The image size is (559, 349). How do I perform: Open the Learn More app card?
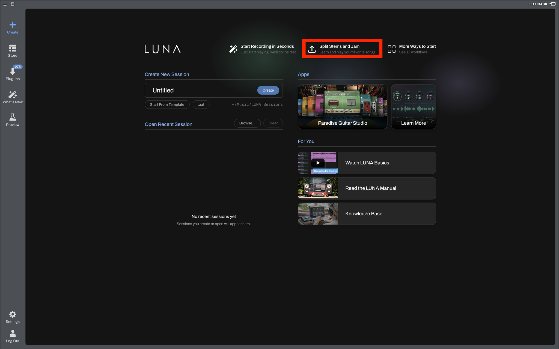click(413, 107)
